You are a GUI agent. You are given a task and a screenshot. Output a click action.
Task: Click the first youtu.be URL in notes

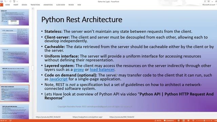[x=48, y=117]
